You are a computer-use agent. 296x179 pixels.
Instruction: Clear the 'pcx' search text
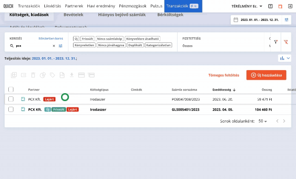[54, 46]
